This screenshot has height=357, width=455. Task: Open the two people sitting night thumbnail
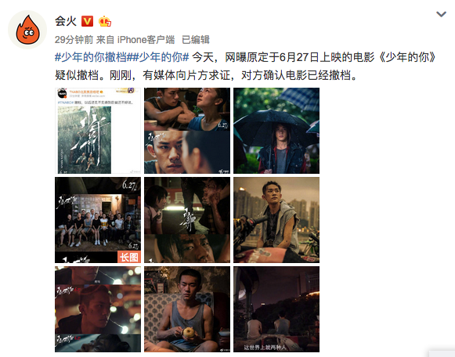coord(276,309)
